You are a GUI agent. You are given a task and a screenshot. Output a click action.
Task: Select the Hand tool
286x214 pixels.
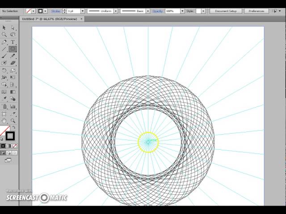(4, 121)
